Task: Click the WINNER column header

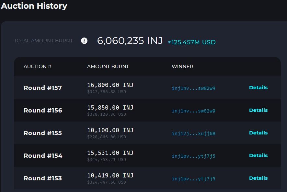Action: point(182,67)
